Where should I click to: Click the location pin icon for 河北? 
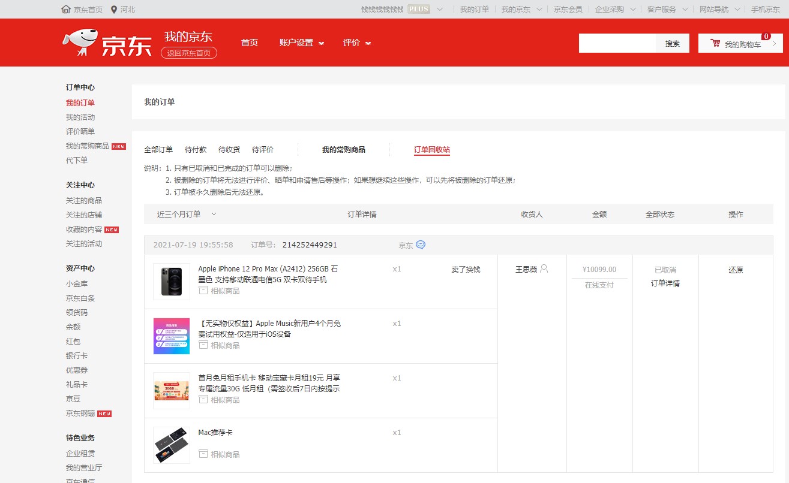click(114, 9)
